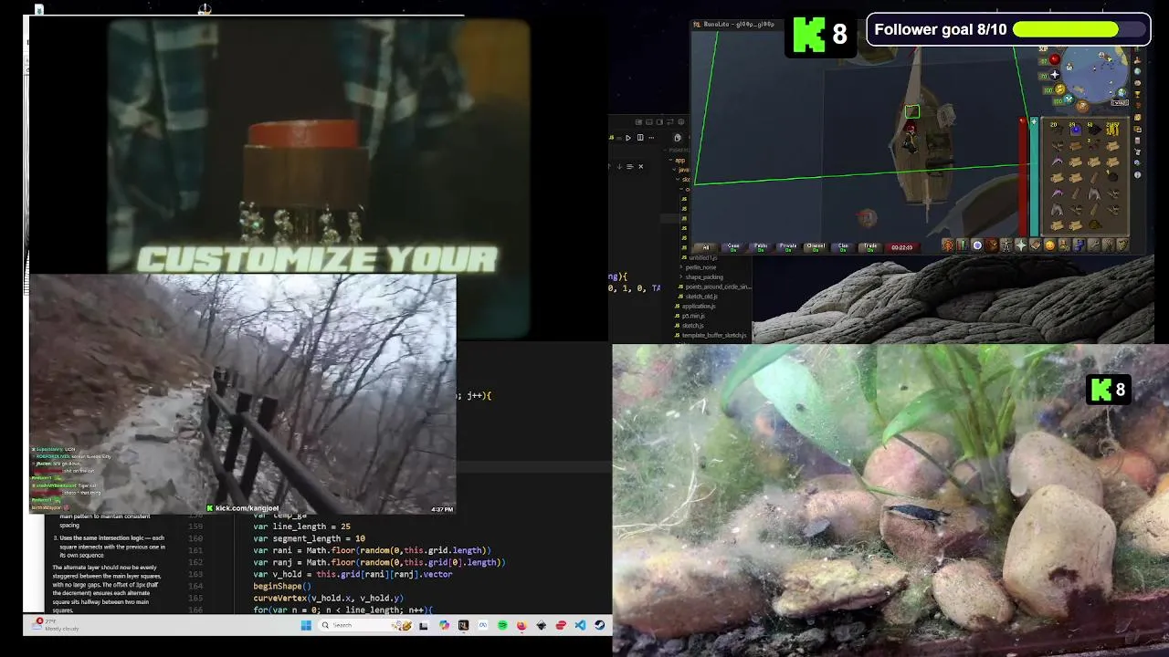Collapse the app folder in explorer
The width and height of the screenshot is (1169, 657).
(x=679, y=161)
